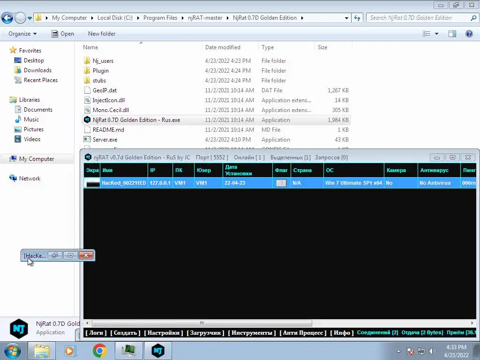Sort files by Date modified column
This screenshot has width=480, height=360.
(223, 47)
